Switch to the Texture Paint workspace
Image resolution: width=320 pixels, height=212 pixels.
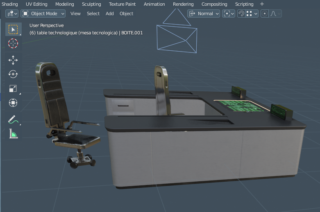(x=122, y=4)
